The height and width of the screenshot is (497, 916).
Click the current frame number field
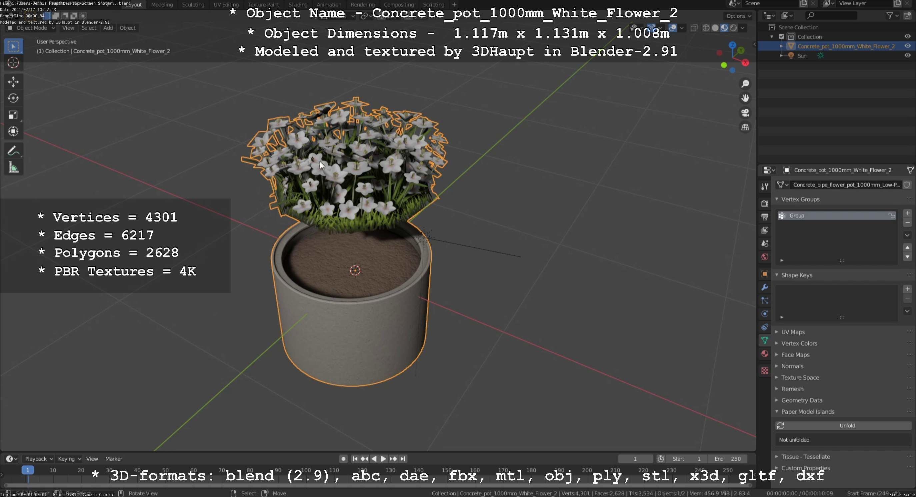(x=635, y=459)
